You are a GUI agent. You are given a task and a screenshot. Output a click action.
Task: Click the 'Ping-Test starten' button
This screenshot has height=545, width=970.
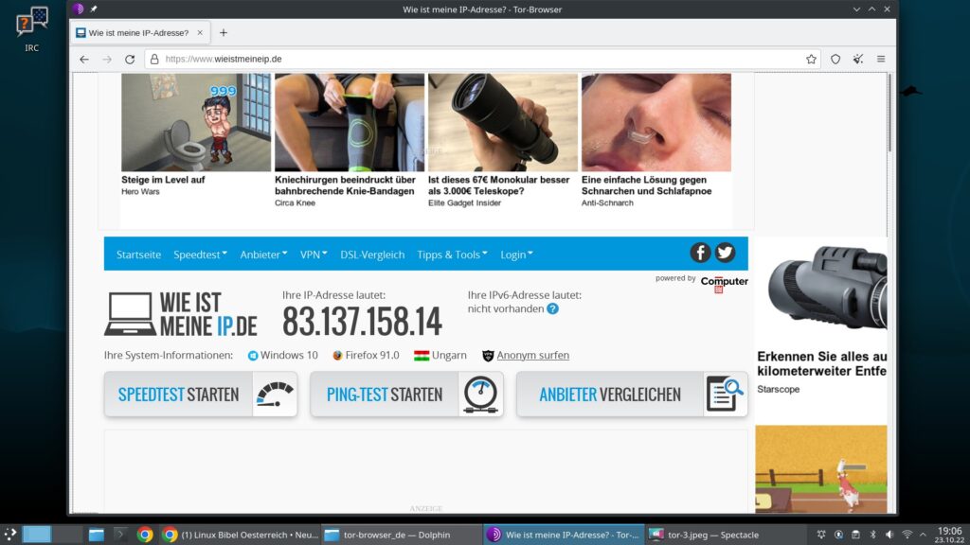pos(406,395)
